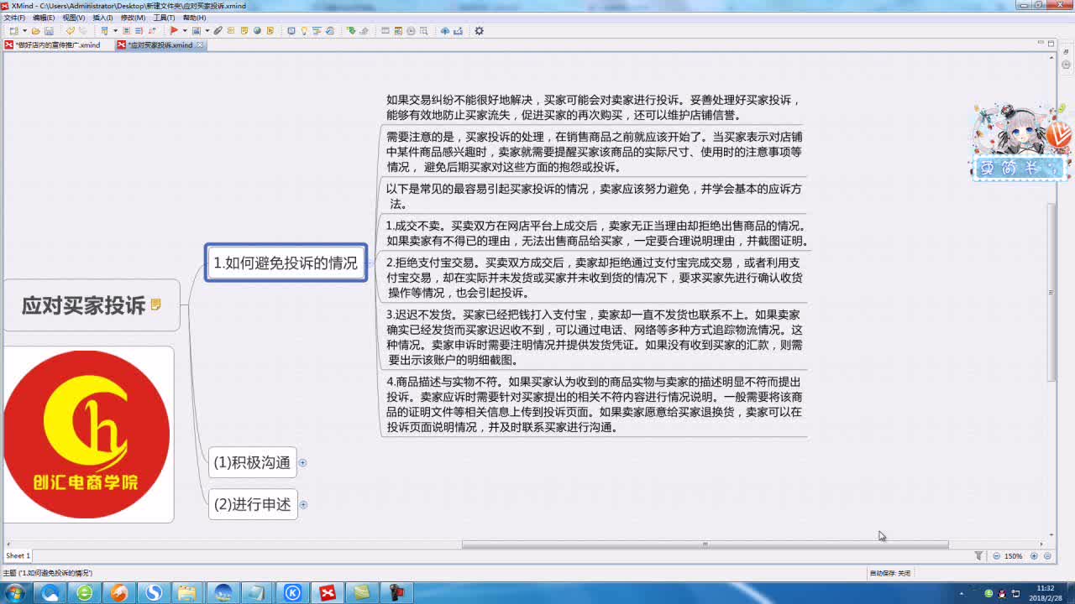Insert a hyperlink via the globe icon
The height and width of the screenshot is (604, 1075).
[257, 30]
